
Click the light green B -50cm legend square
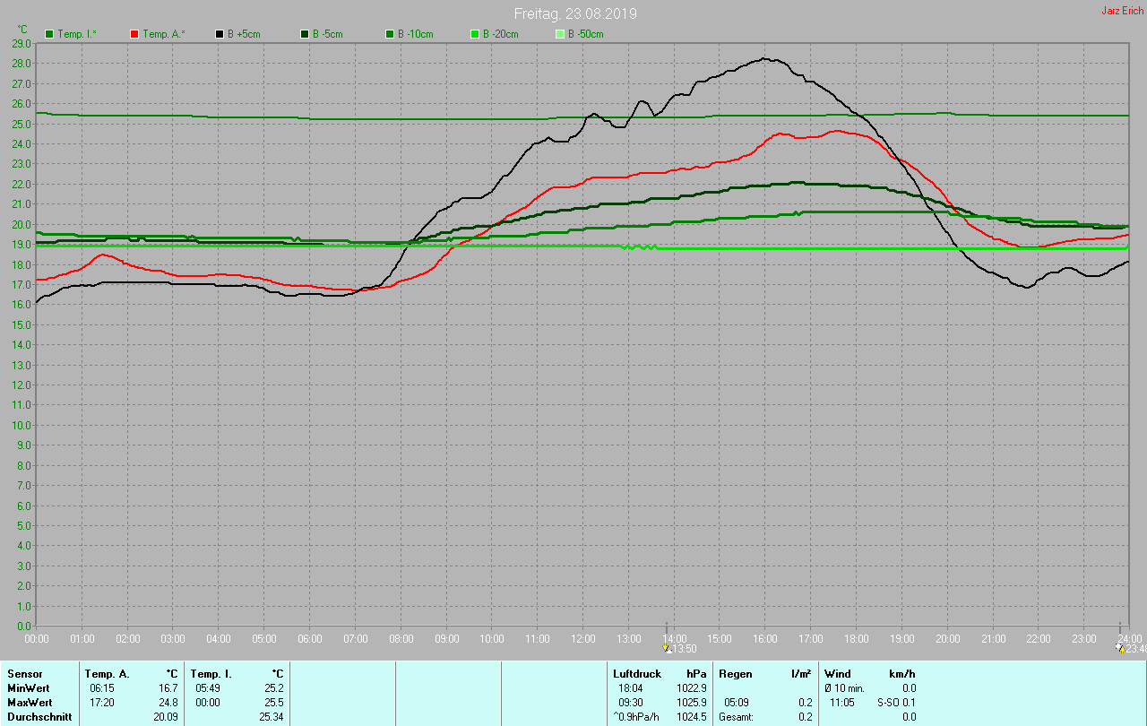tap(560, 34)
